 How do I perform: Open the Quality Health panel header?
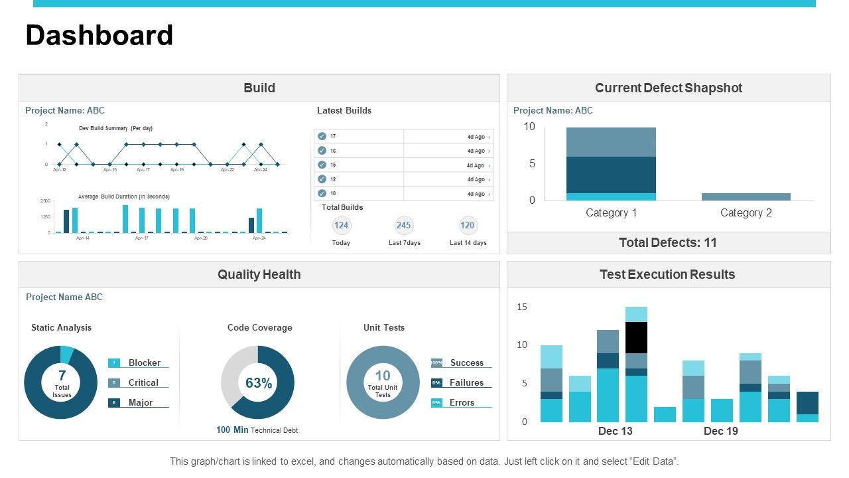(x=259, y=274)
